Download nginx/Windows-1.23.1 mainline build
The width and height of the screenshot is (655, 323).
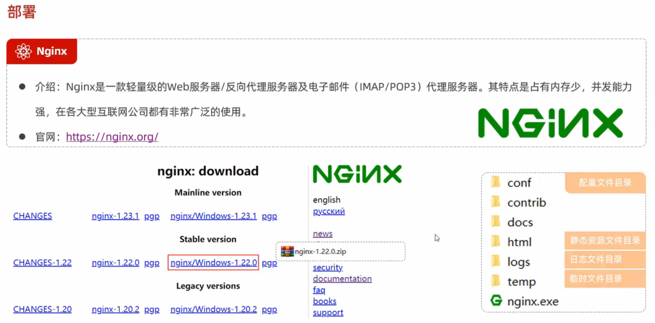click(213, 216)
